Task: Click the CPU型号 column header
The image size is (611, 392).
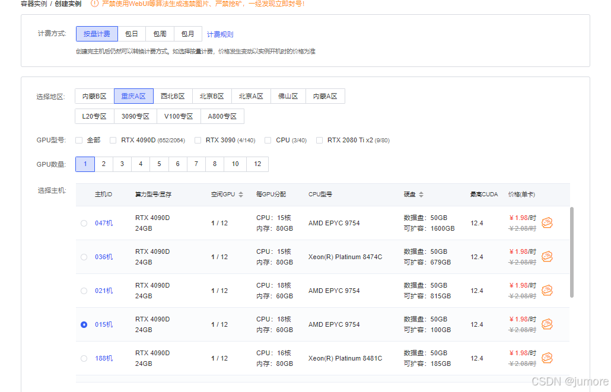Action: (320, 195)
